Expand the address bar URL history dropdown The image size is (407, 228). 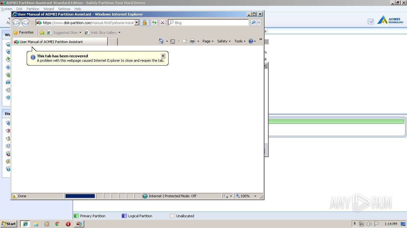pos(137,23)
